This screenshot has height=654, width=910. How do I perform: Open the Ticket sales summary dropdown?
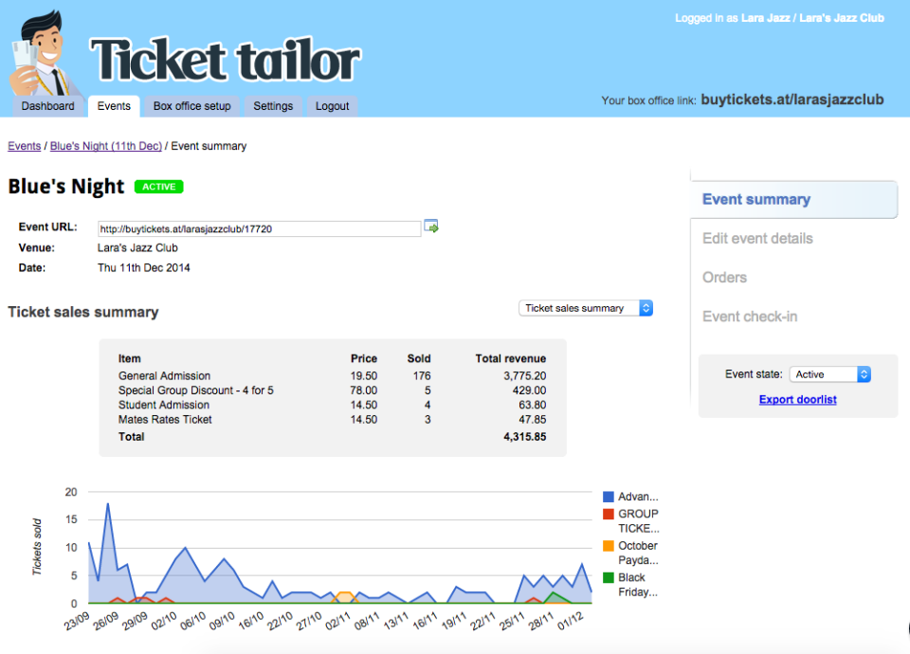(x=586, y=308)
